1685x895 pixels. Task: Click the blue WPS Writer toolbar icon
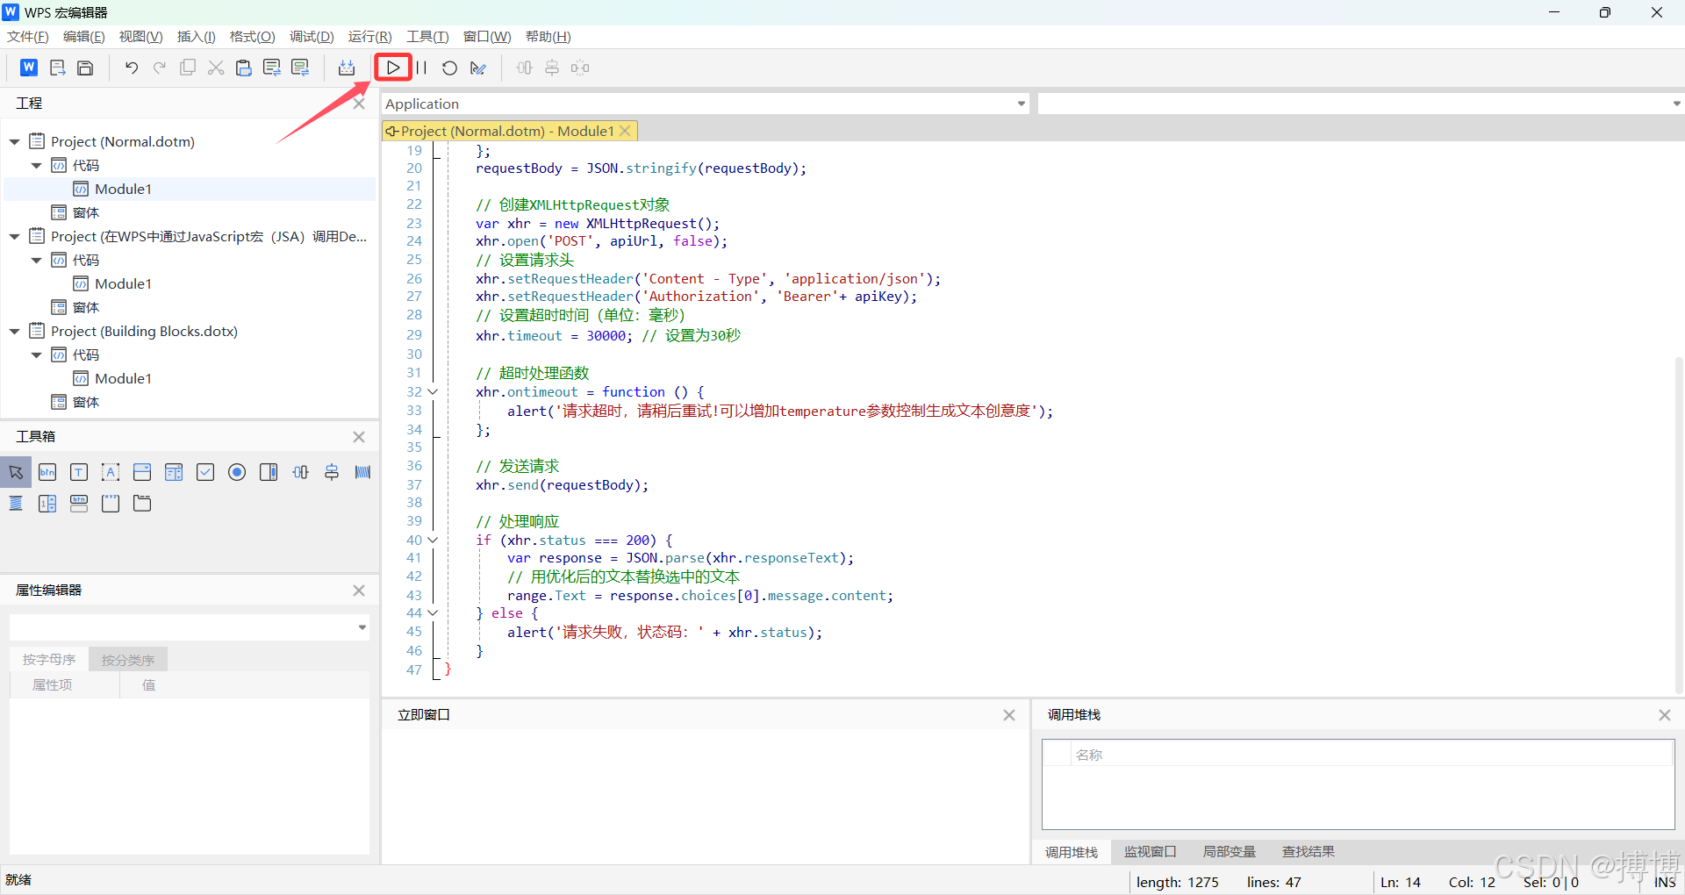(x=29, y=68)
